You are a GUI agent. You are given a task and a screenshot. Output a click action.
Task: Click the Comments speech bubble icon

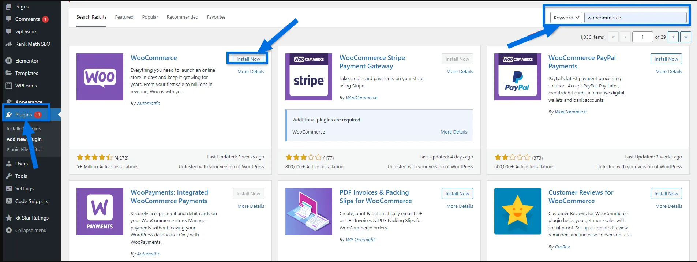(9, 19)
